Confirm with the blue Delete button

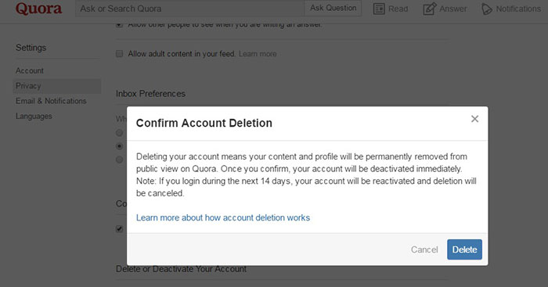pyautogui.click(x=464, y=249)
